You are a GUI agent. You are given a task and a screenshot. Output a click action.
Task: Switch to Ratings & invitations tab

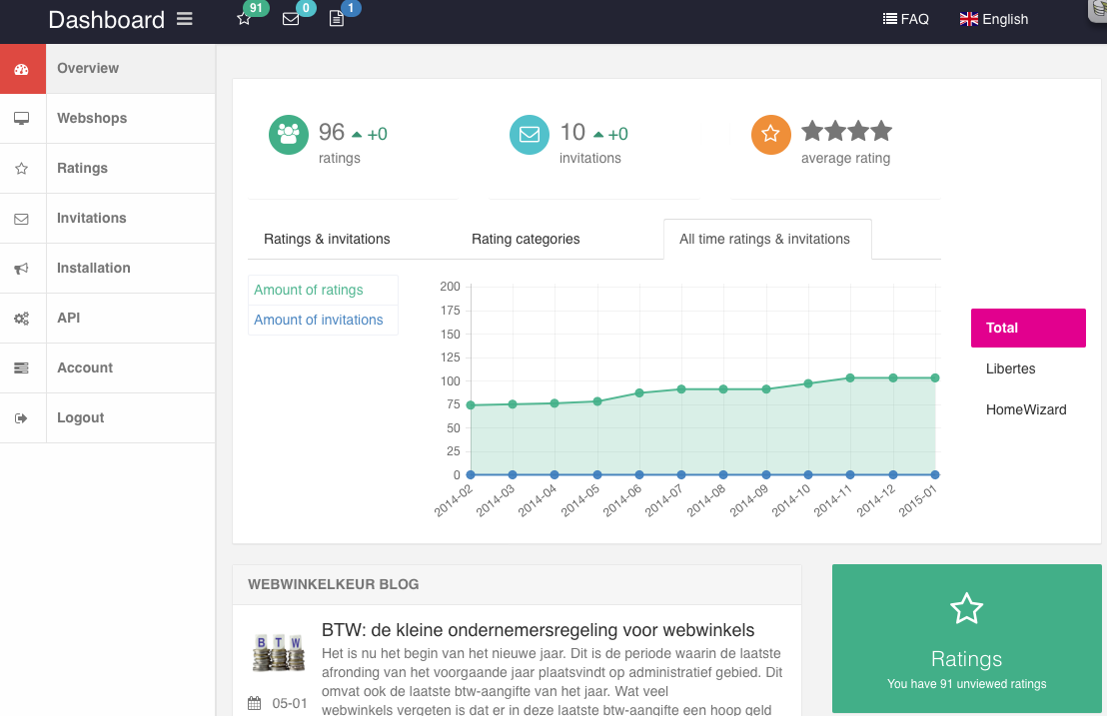point(327,239)
